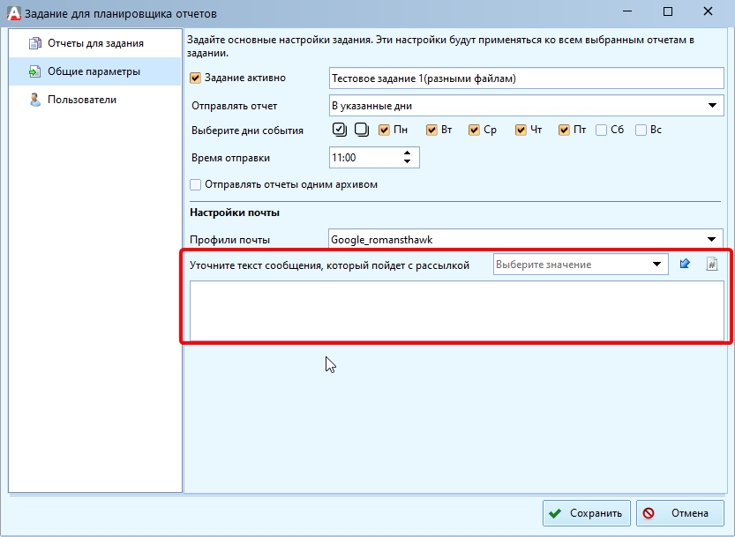This screenshot has width=735, height=537.
Task: Enable the Сб day checkbox
Action: 602,130
